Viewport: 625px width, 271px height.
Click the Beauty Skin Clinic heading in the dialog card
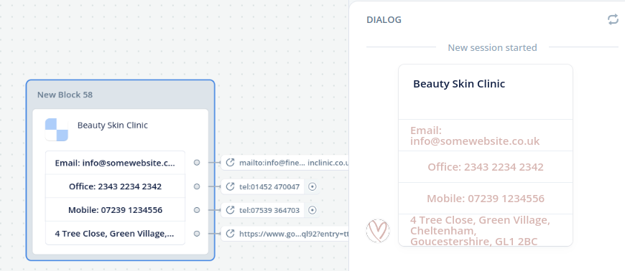(x=459, y=84)
